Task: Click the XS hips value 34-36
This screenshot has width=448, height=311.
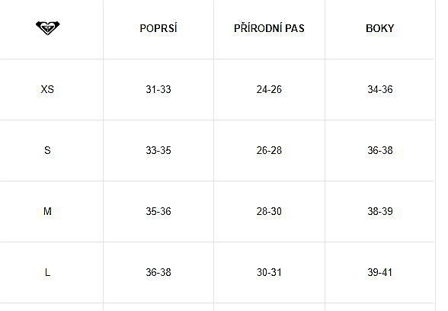Action: click(380, 89)
